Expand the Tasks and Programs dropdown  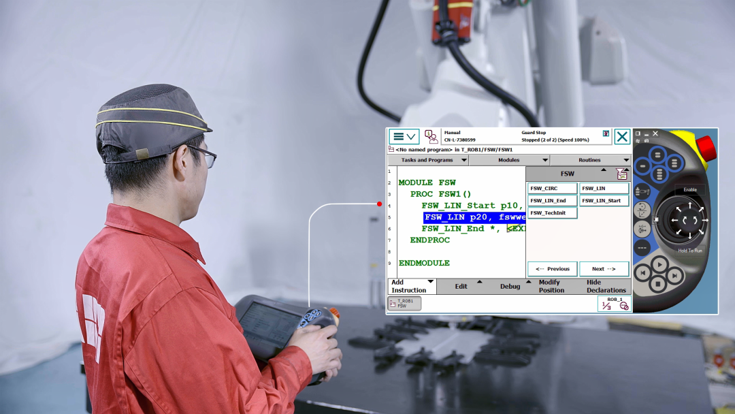[428, 160]
